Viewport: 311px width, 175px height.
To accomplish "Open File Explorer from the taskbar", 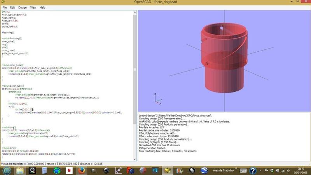I will click(20, 171).
